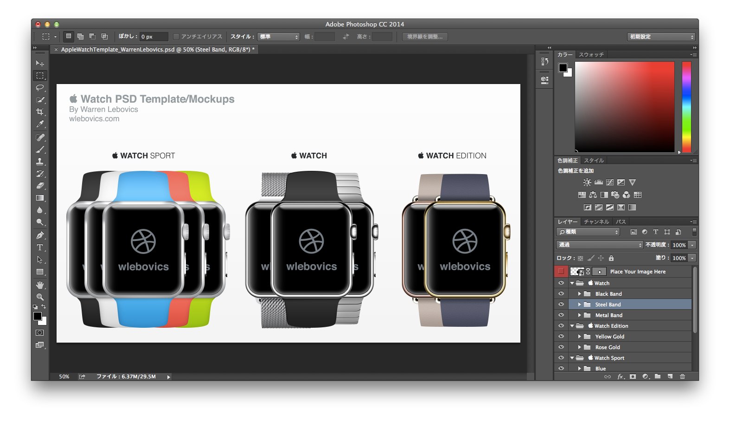Open the blend mode dropdown
This screenshot has height=422, width=730.
pos(600,245)
